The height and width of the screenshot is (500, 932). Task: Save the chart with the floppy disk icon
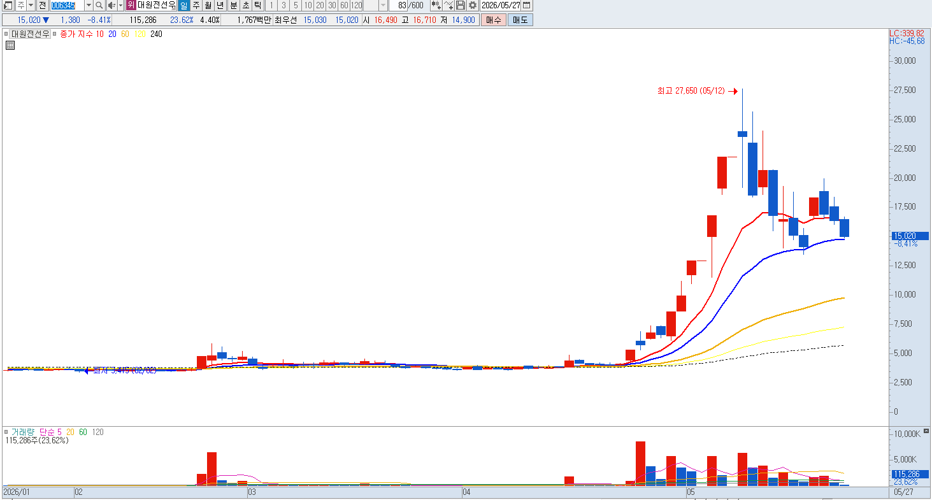pyautogui.click(x=461, y=5)
